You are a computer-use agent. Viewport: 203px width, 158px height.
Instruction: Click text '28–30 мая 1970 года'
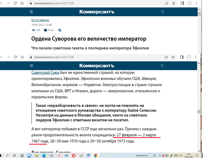click(x=68, y=141)
